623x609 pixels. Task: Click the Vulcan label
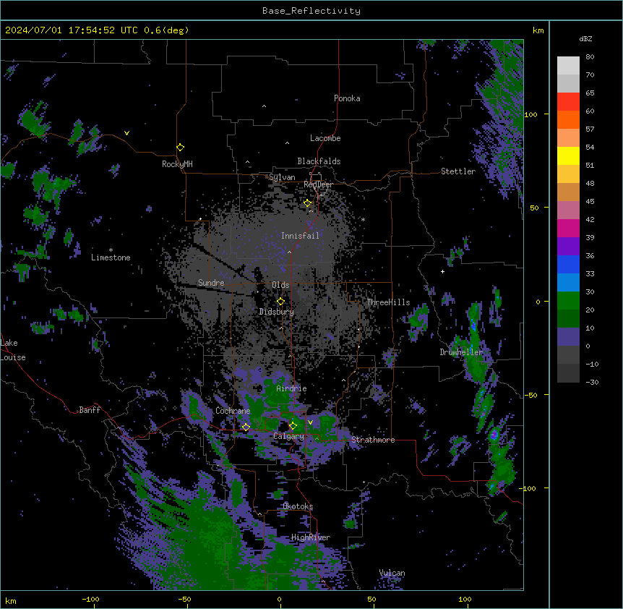[x=392, y=573]
